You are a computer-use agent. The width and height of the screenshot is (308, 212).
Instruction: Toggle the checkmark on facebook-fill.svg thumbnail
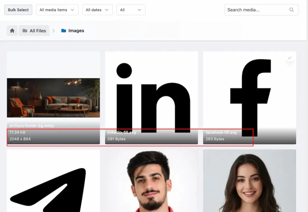tap(290, 58)
